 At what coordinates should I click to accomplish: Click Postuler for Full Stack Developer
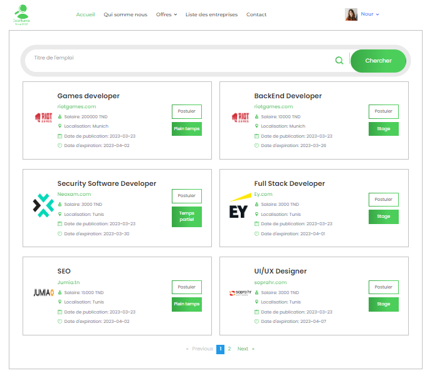pos(383,199)
